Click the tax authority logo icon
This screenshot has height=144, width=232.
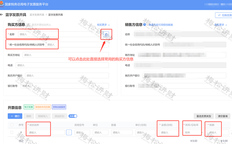pyautogui.click(x=2, y=4)
